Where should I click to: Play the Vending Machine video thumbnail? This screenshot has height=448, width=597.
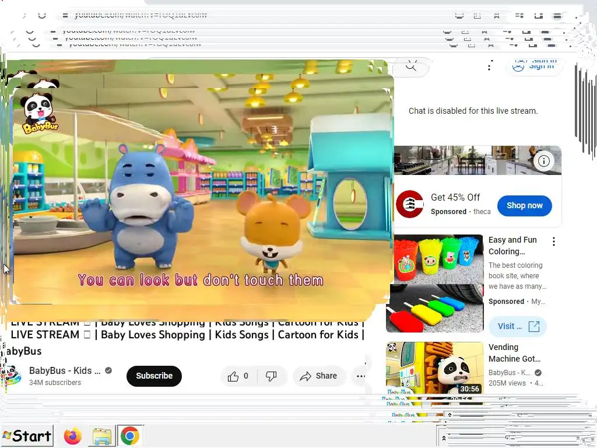(434, 368)
